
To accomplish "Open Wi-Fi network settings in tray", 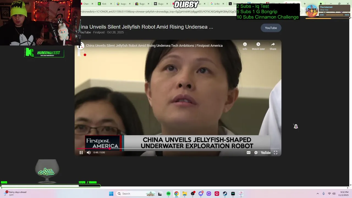I will [x=329, y=194].
